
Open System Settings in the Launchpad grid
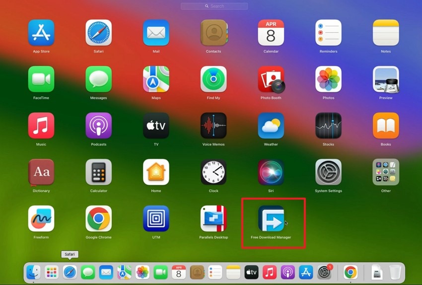[328, 172]
